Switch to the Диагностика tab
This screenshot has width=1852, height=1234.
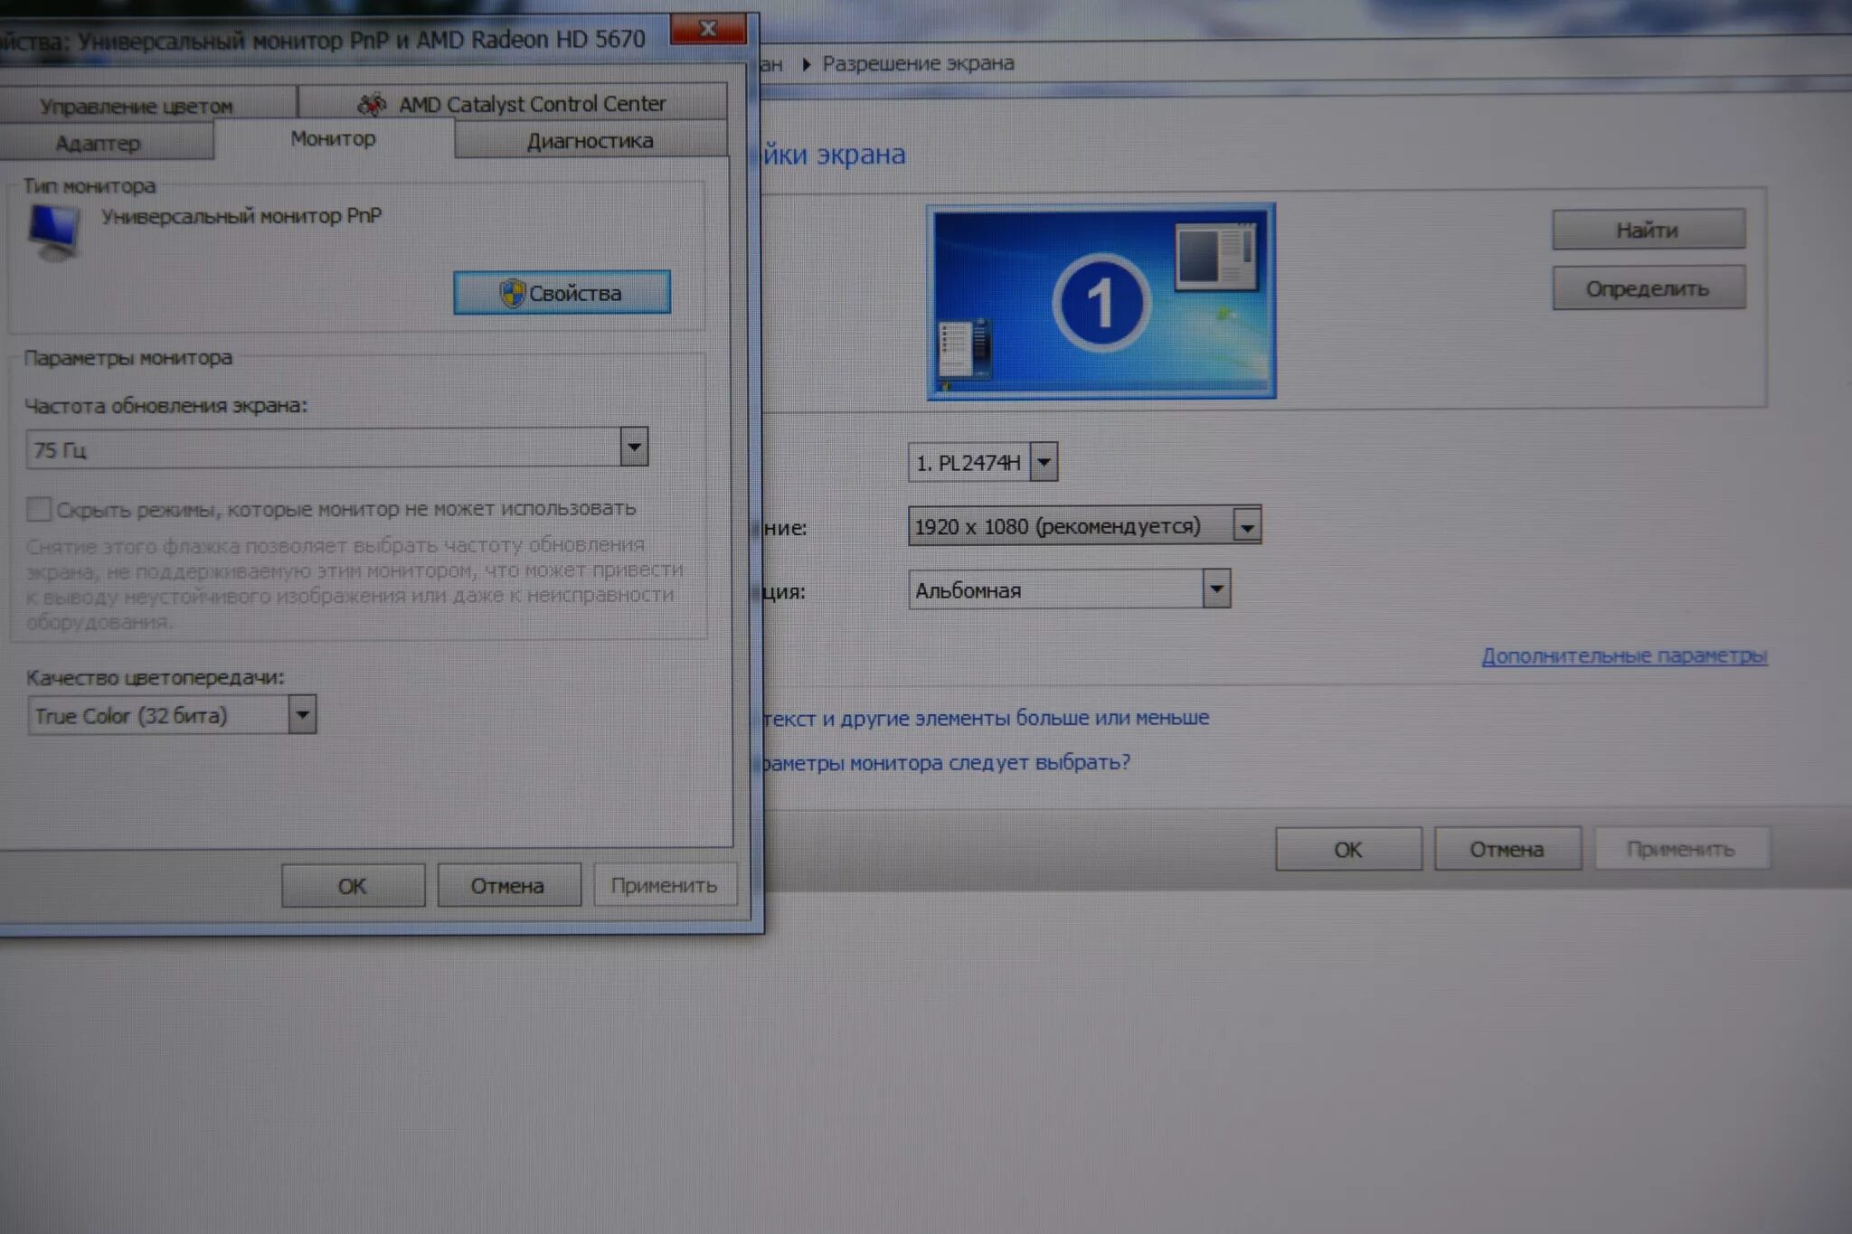(590, 141)
